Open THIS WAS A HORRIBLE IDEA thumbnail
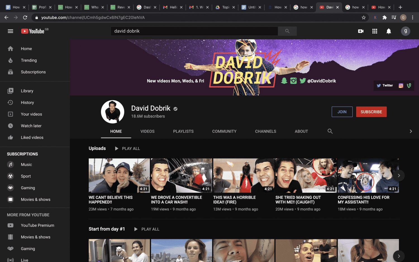 point(244,176)
